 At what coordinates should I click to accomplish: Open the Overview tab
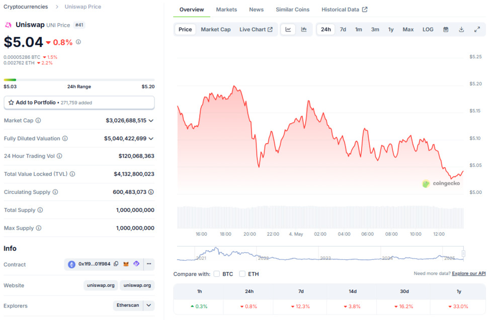pos(192,10)
